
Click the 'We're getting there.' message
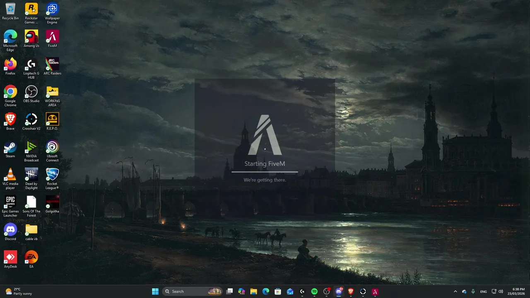click(265, 180)
